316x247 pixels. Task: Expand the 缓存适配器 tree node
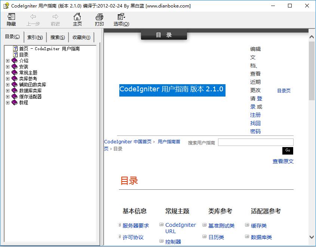8,96
